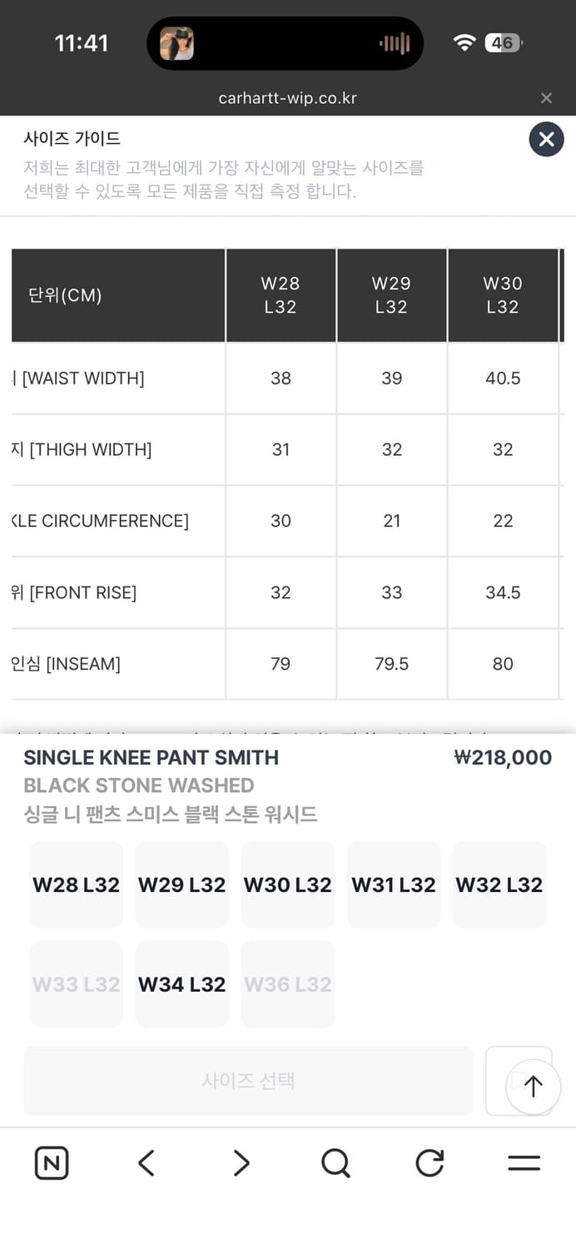Screen dimensions: 576x1248
Task: Choose size W30 L32
Action: click(288, 884)
